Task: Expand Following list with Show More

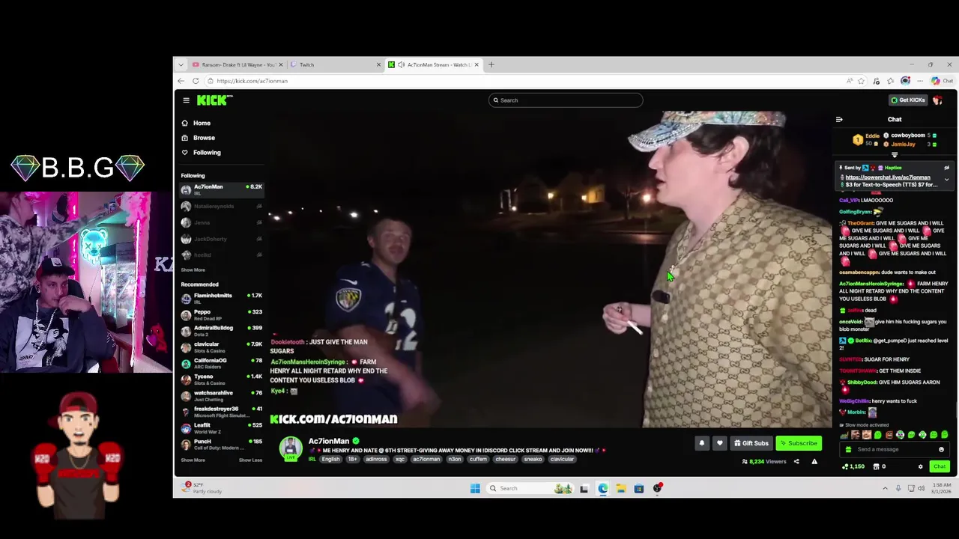Action: [x=193, y=269]
